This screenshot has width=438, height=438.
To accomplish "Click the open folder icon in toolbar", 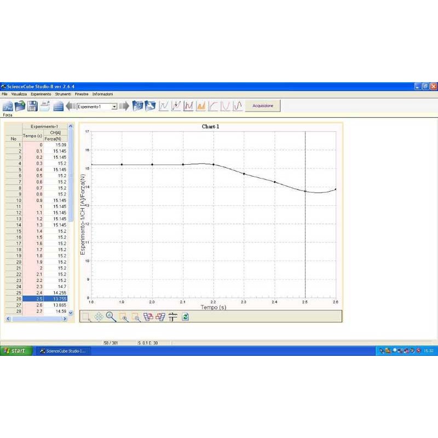I will [20, 106].
